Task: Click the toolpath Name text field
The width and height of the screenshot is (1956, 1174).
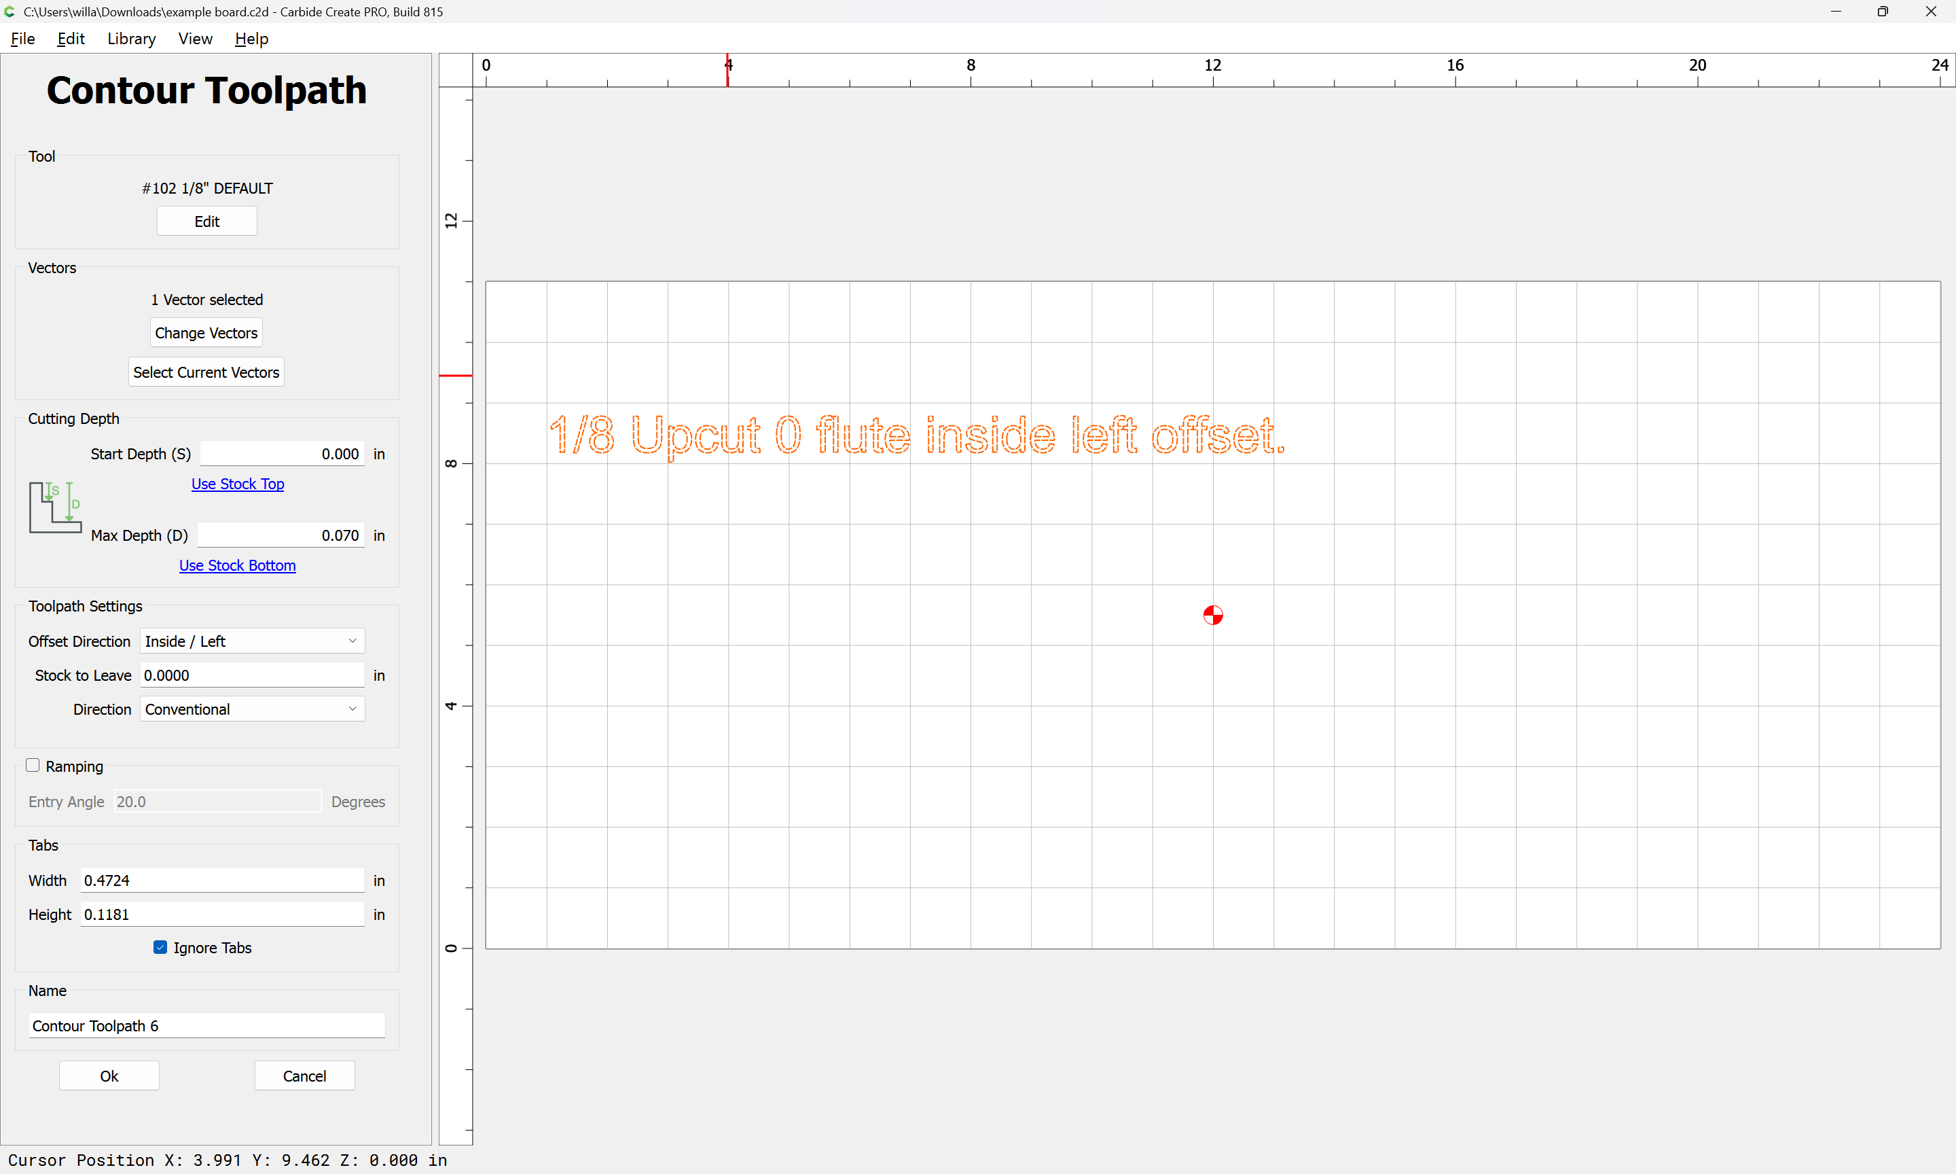Action: pyautogui.click(x=207, y=1025)
